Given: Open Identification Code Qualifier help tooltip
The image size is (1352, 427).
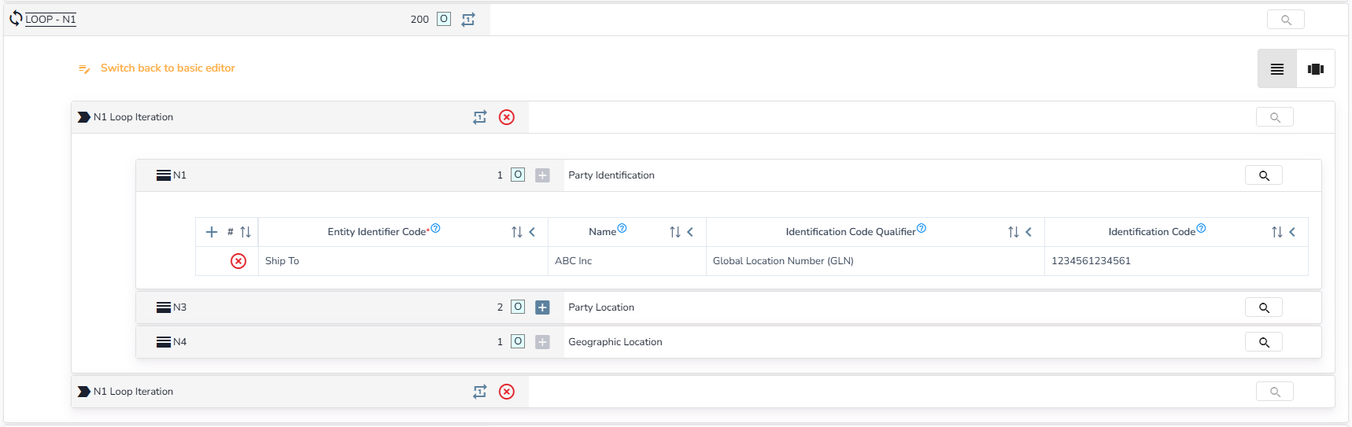Looking at the screenshot, I should 922,229.
